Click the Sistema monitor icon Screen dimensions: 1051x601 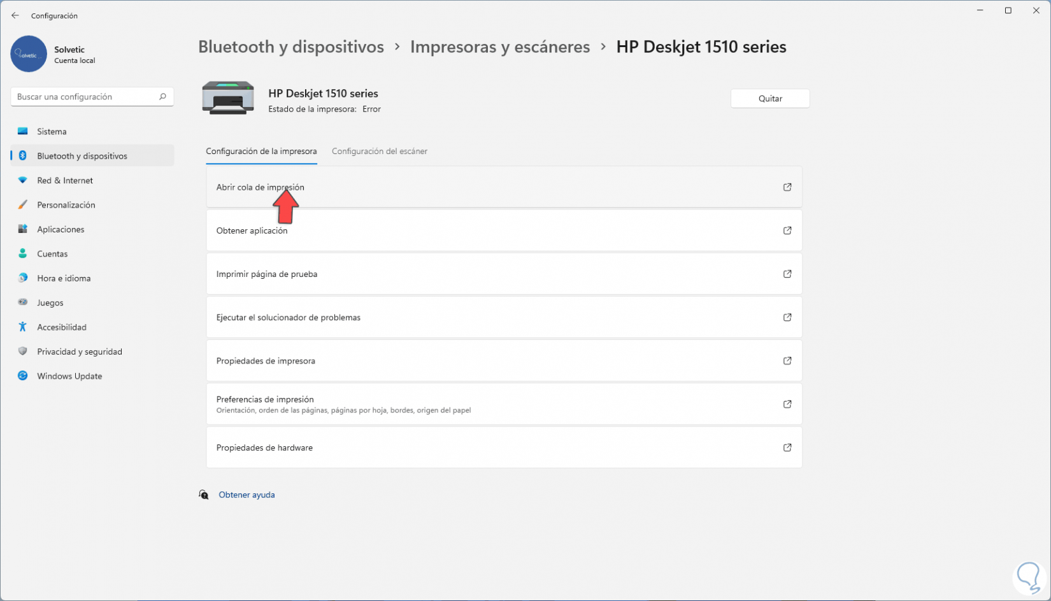click(23, 131)
